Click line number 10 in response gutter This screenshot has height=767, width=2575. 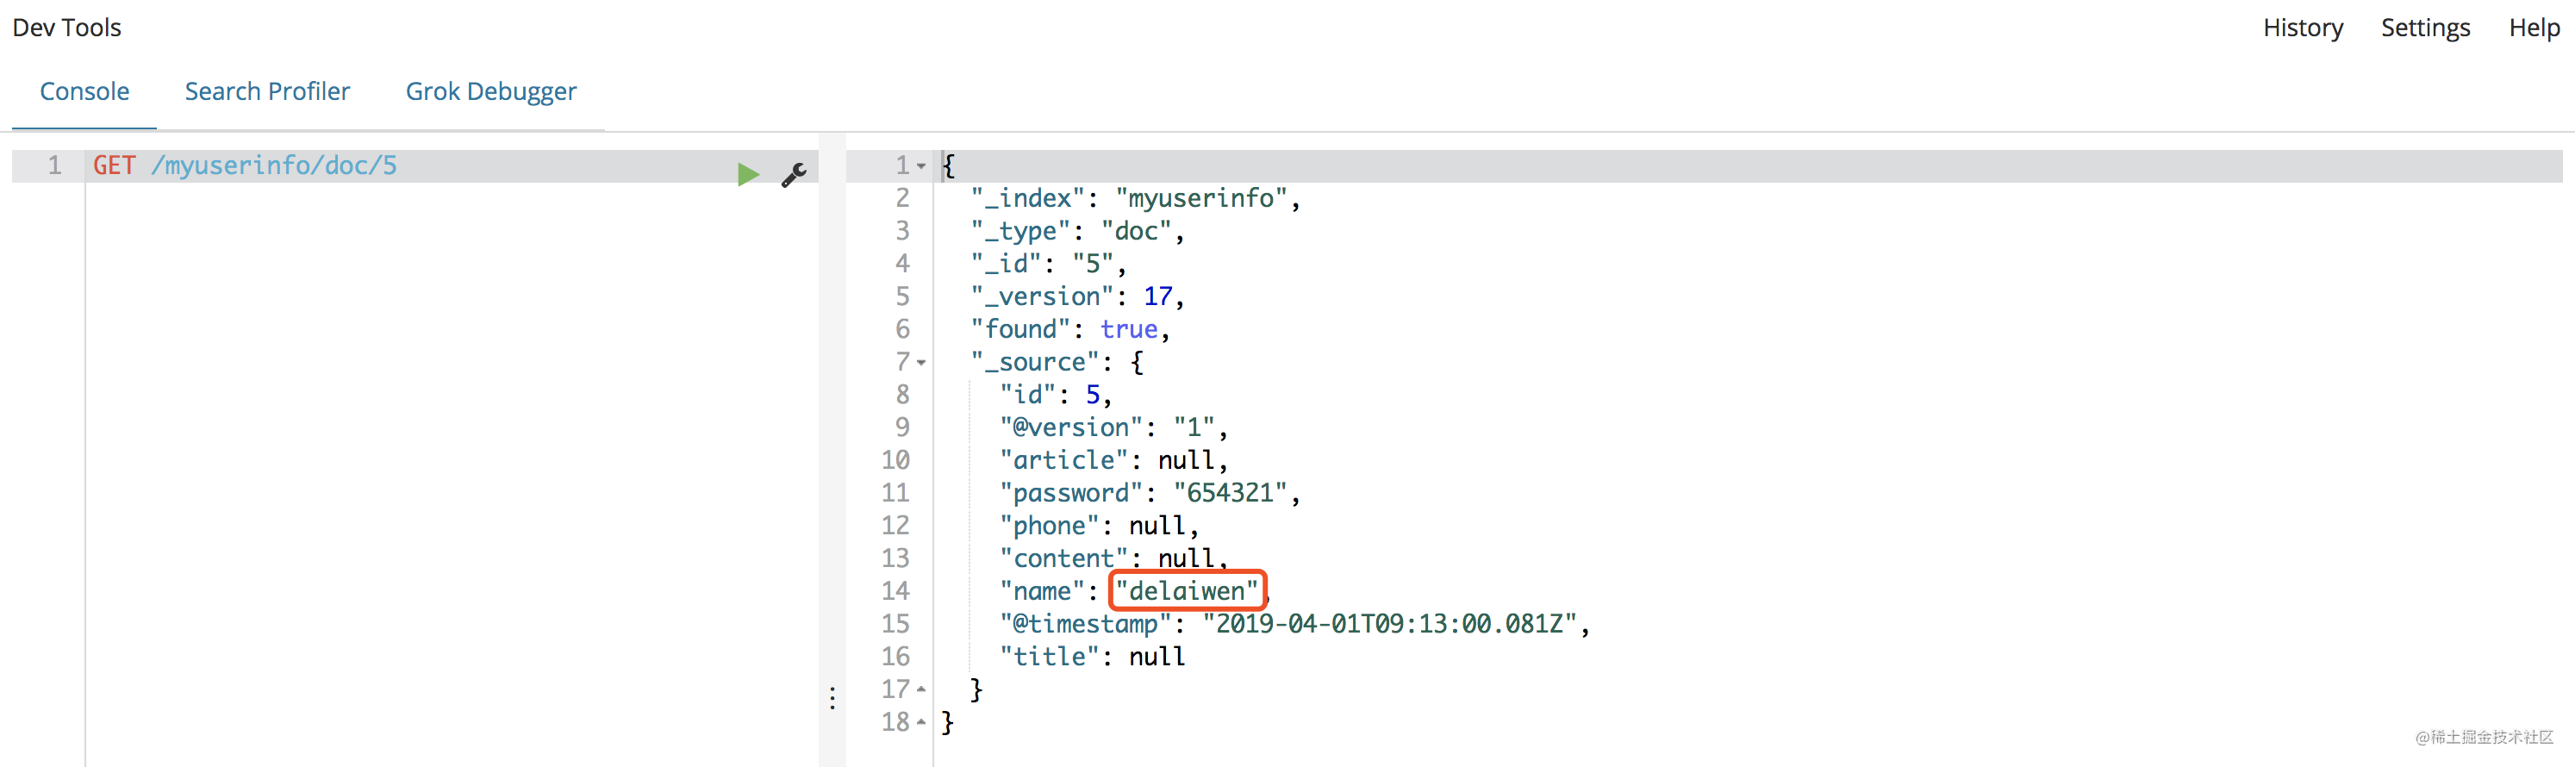(895, 460)
